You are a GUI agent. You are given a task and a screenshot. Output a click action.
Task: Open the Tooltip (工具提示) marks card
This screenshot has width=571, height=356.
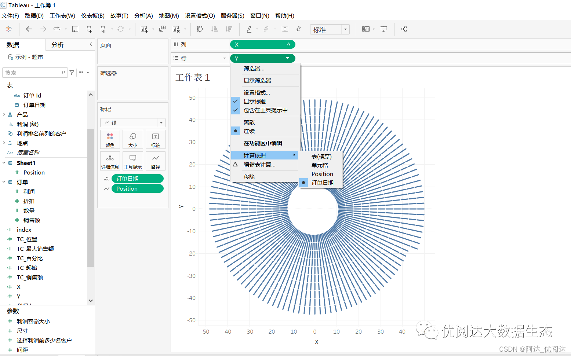click(x=133, y=161)
